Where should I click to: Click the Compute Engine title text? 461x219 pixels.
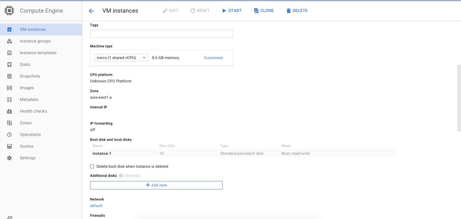41,11
